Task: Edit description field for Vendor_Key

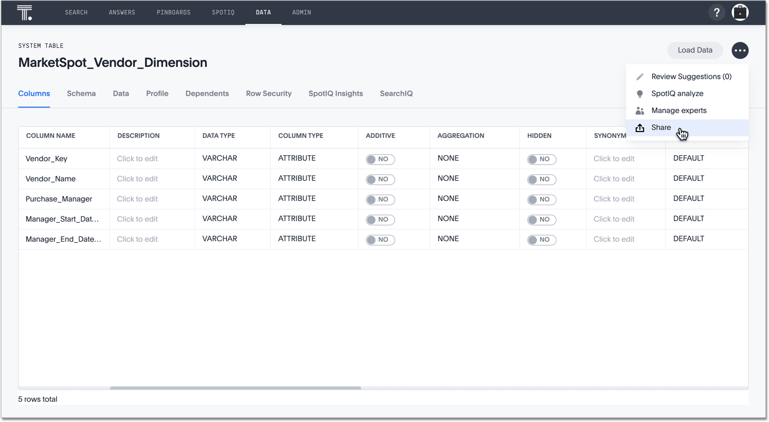Action: pyautogui.click(x=138, y=159)
